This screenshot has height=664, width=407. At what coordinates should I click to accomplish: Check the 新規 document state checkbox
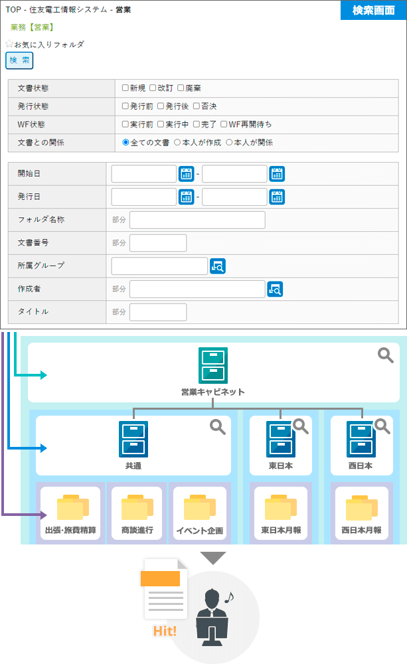click(125, 88)
